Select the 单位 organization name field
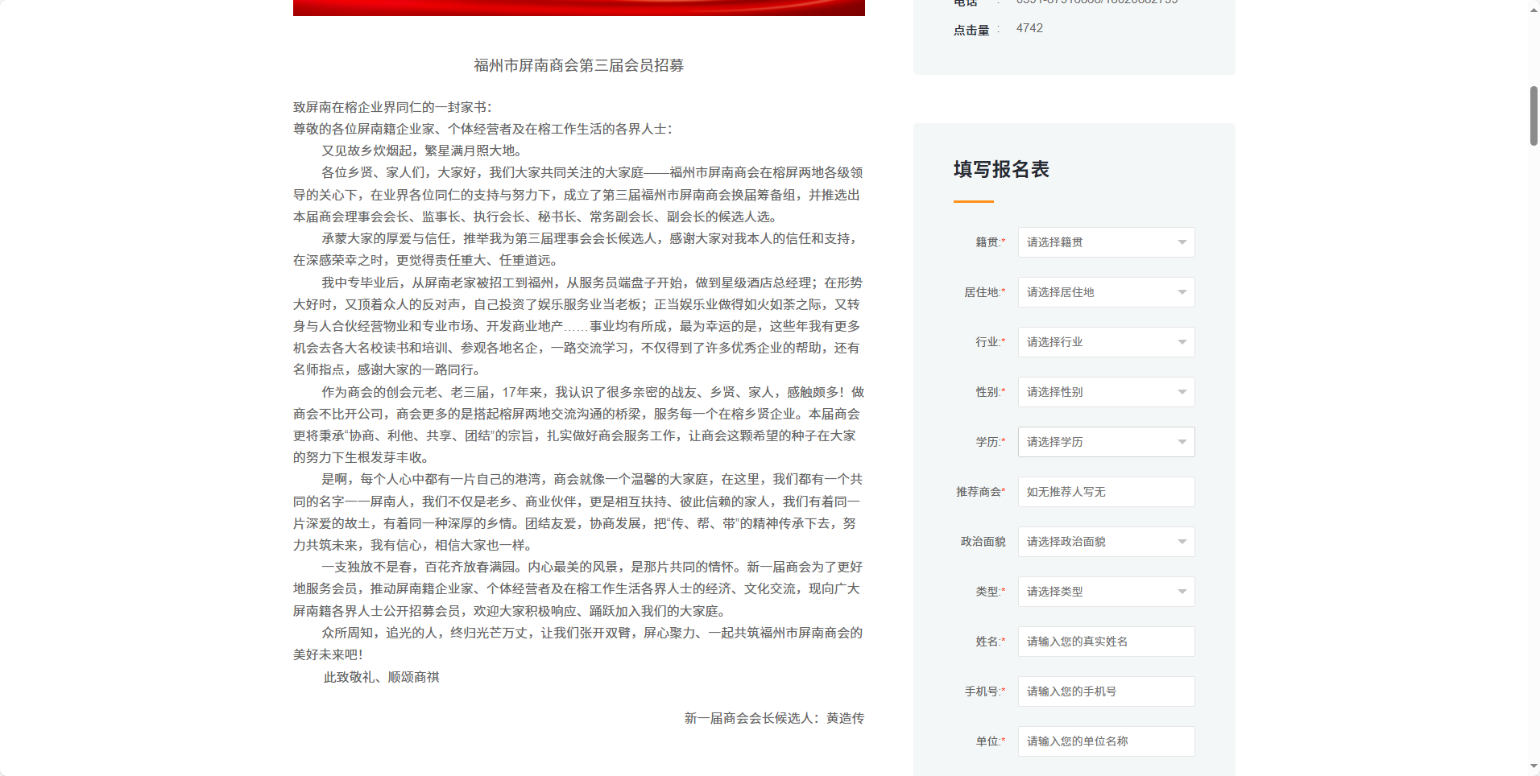 click(1106, 741)
